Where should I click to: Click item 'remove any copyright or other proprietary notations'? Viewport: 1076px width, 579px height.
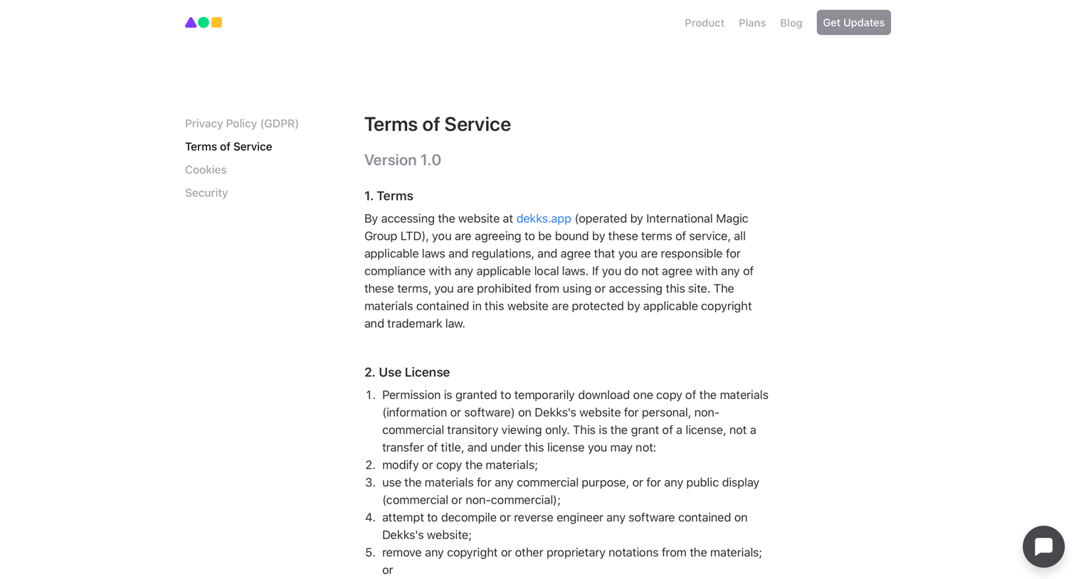[x=572, y=561]
